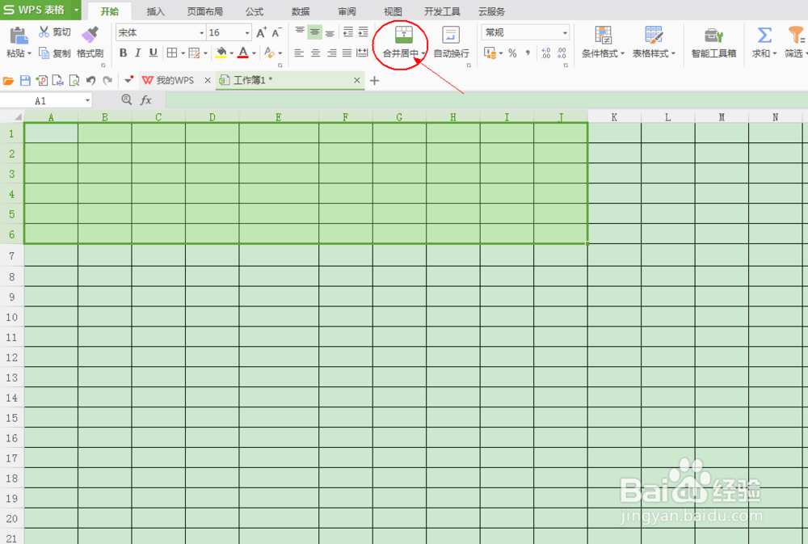Switch to the 视图 (View) tab
The image size is (808, 544).
point(393,11)
